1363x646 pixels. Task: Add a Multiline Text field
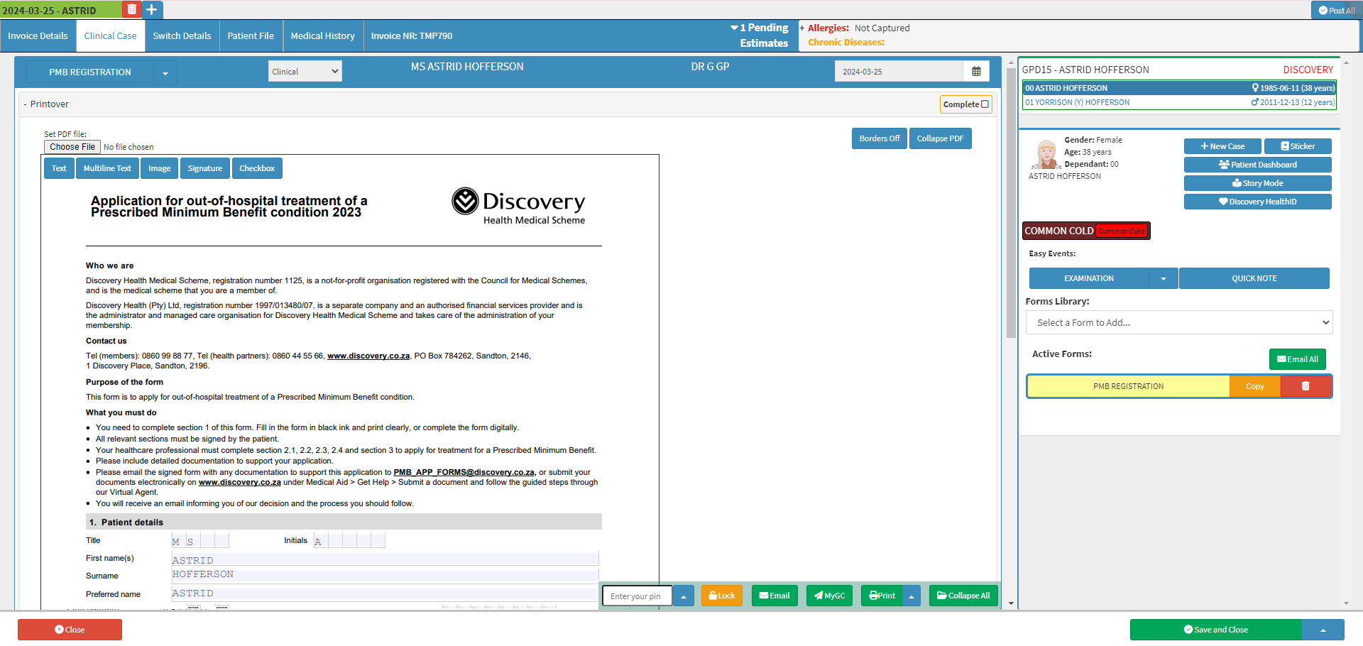[107, 168]
